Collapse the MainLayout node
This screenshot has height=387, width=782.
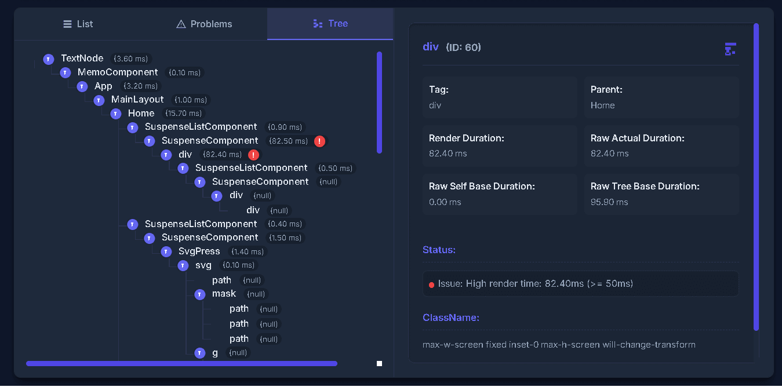(x=99, y=100)
